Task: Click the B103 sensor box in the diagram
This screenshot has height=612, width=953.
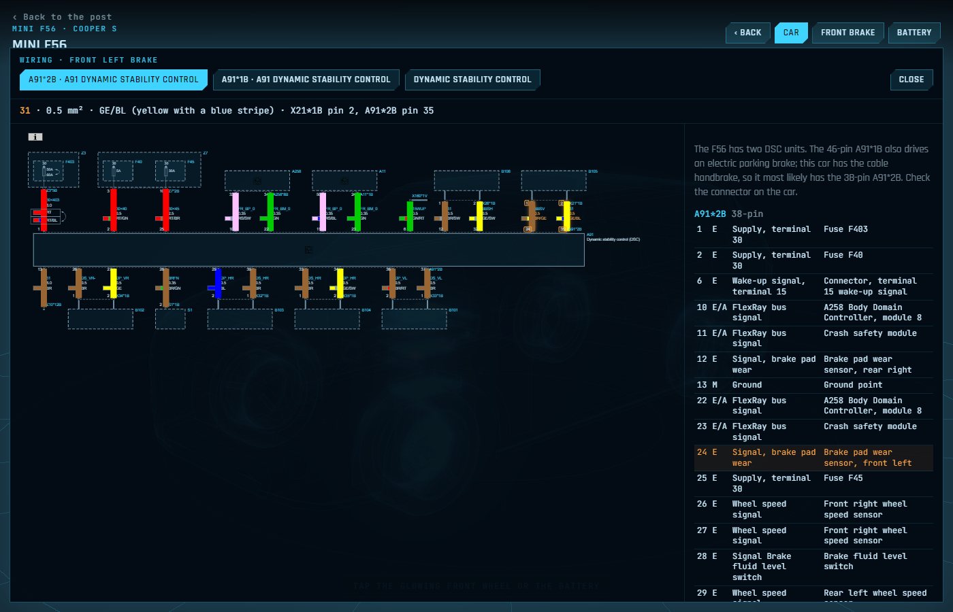Action: (240, 319)
